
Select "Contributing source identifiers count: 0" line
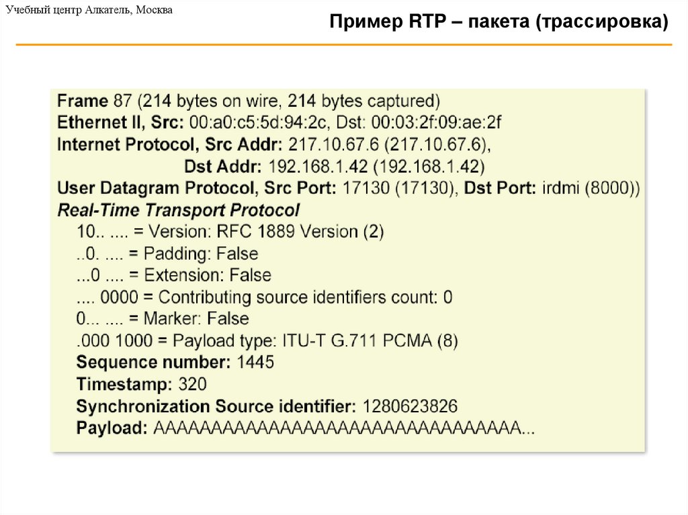coord(265,297)
